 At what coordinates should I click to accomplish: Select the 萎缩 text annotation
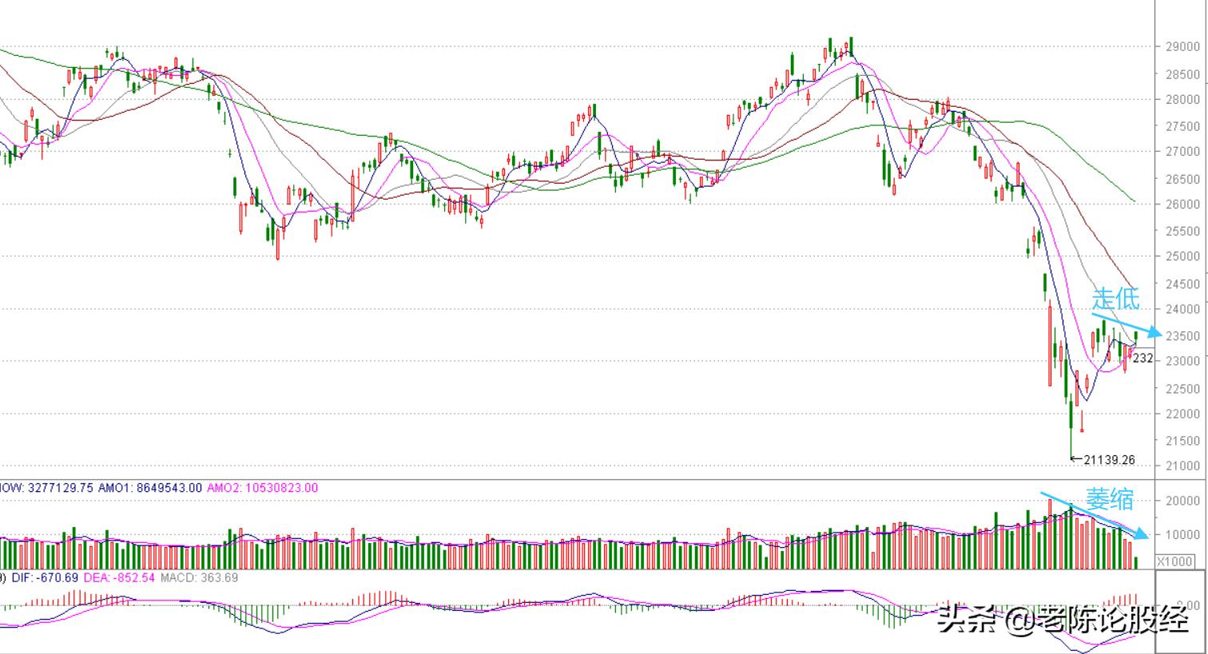(1109, 500)
